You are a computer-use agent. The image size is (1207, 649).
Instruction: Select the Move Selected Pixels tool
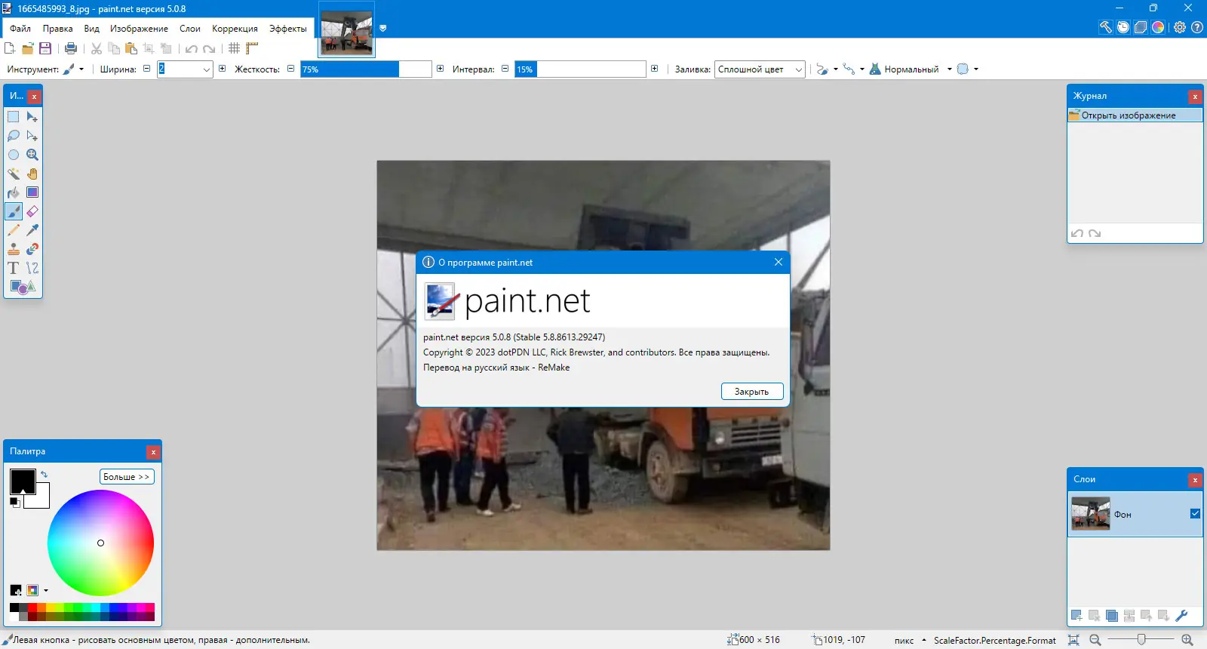32,117
